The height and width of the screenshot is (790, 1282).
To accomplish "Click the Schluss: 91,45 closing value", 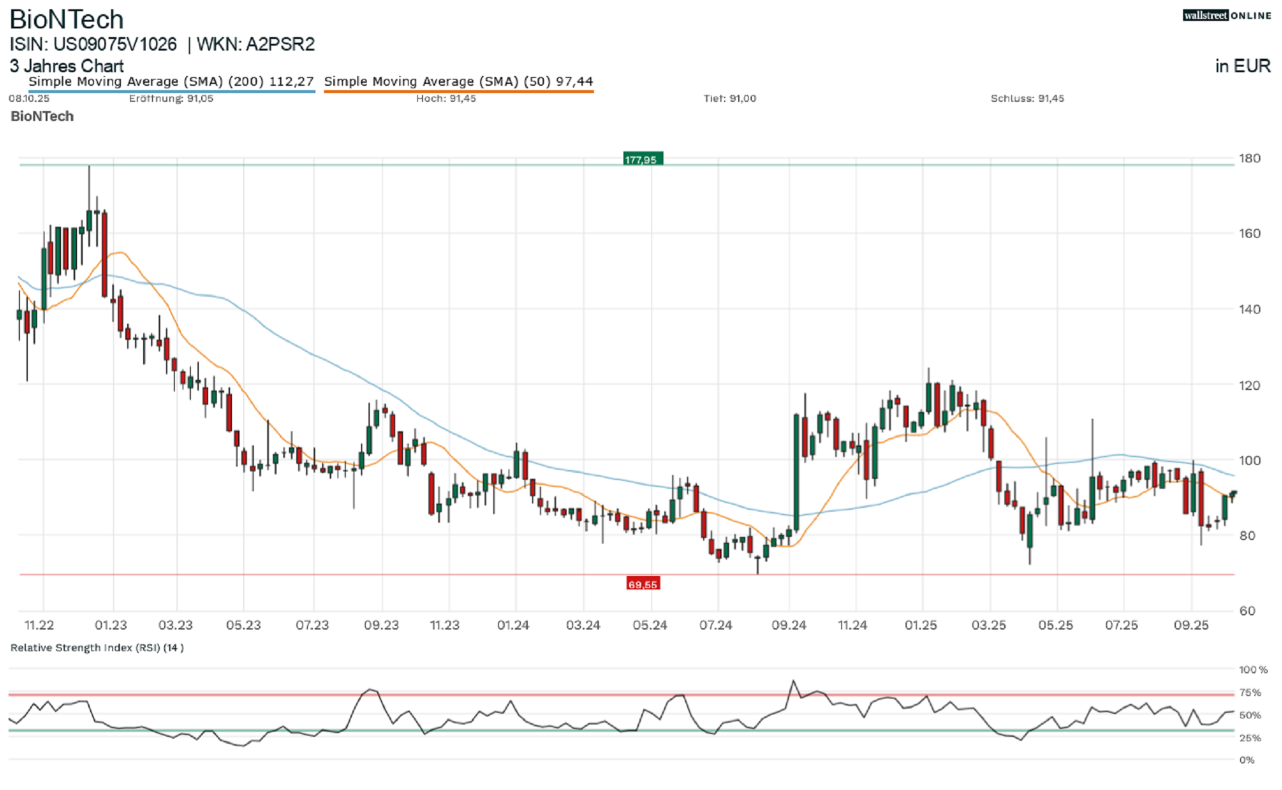I will [1027, 99].
